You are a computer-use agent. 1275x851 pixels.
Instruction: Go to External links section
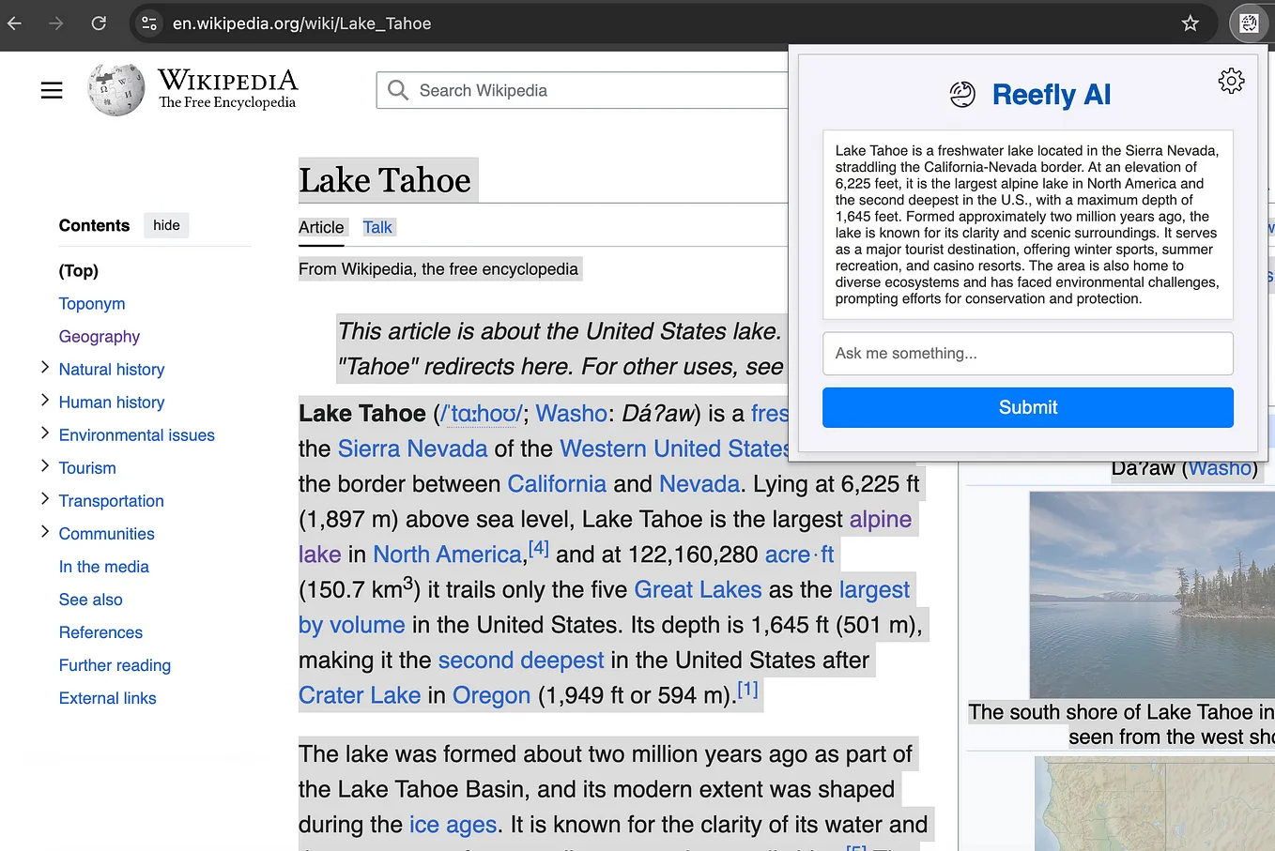108,698
